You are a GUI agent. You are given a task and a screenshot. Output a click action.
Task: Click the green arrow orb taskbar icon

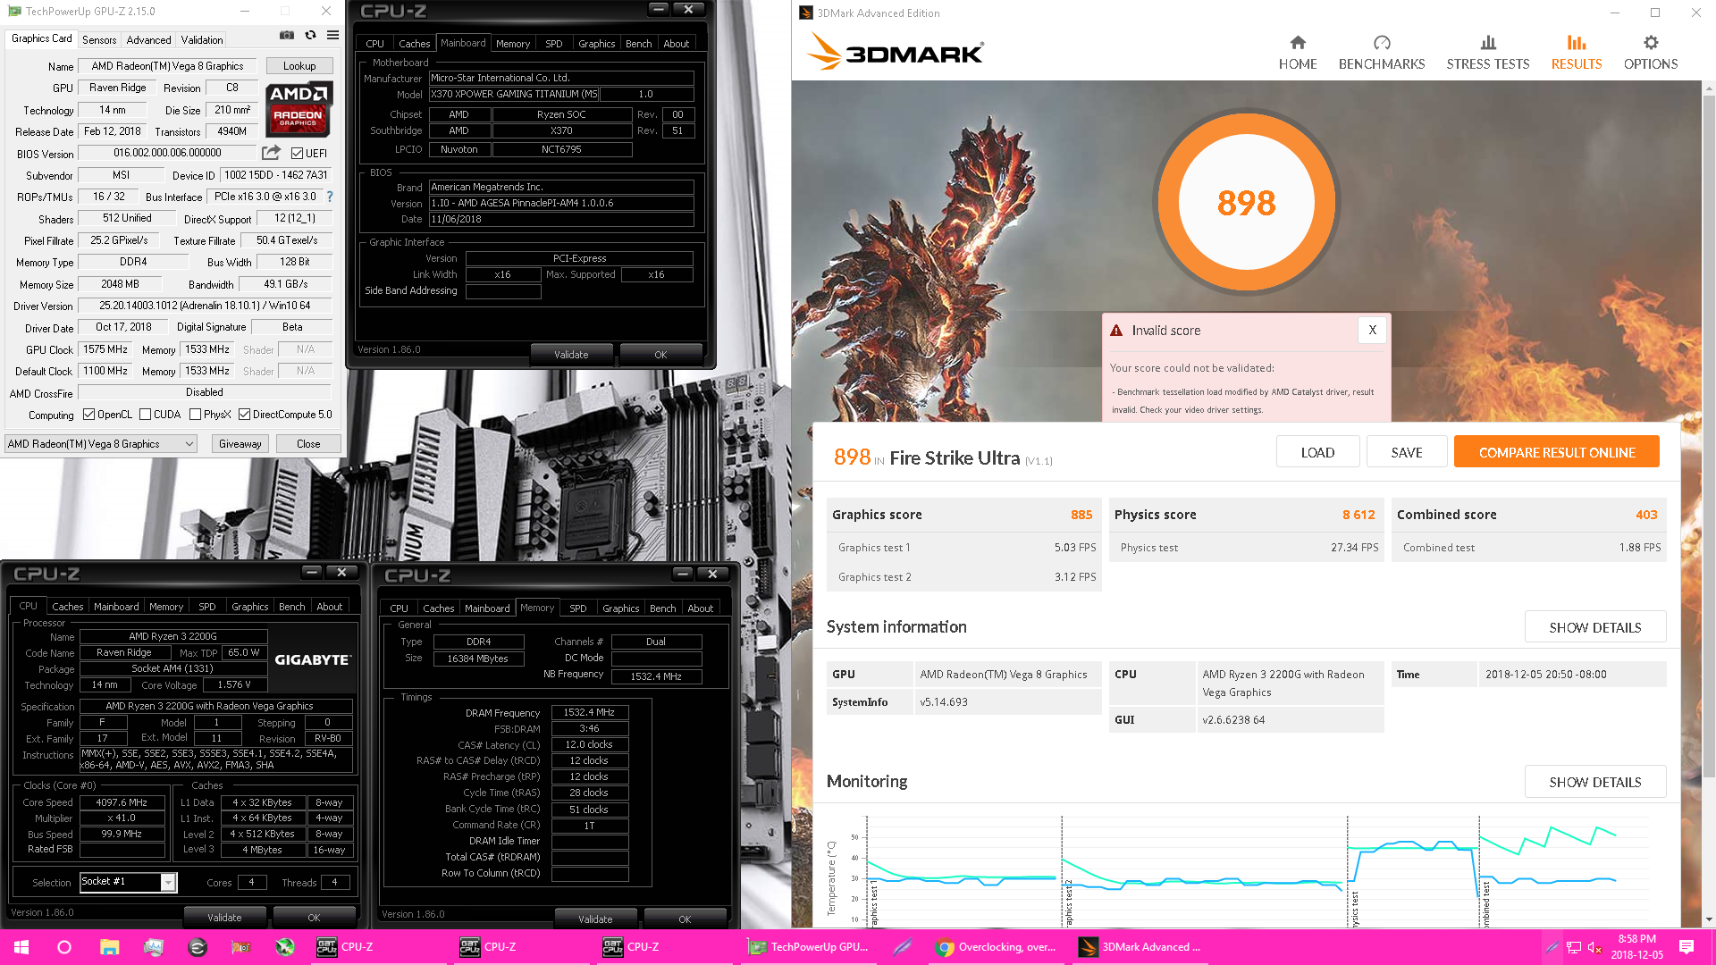click(284, 947)
